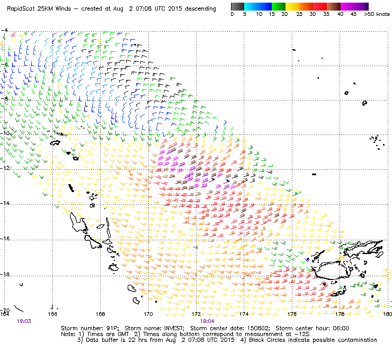This screenshot has width=392, height=344.
Task: Click the 'Data buffer is 22 hrs' note
Action: coord(116,340)
